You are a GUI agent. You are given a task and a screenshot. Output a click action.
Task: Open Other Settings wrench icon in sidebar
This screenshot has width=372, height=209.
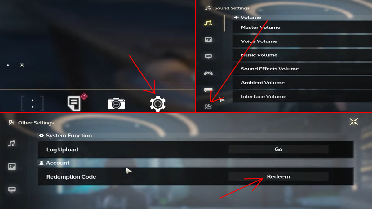208,107
